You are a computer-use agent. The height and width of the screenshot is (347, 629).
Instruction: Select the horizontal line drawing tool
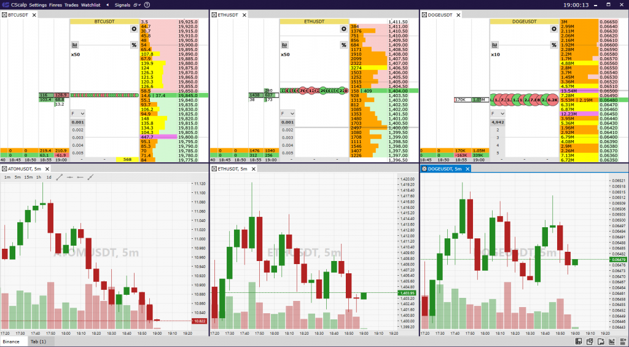pos(70,177)
